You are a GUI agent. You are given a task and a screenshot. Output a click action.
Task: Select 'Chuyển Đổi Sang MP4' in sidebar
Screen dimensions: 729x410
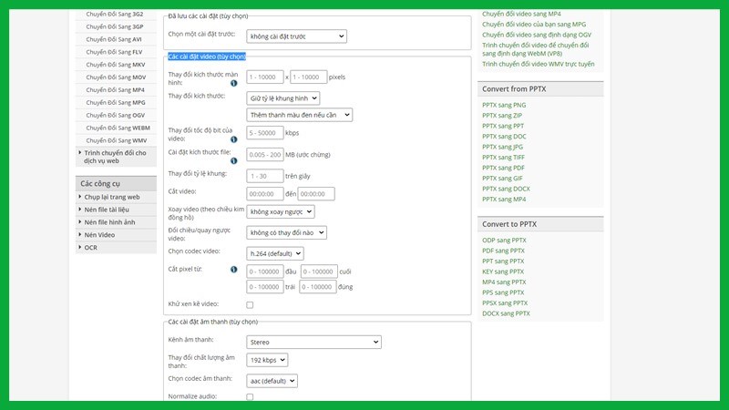click(x=115, y=90)
